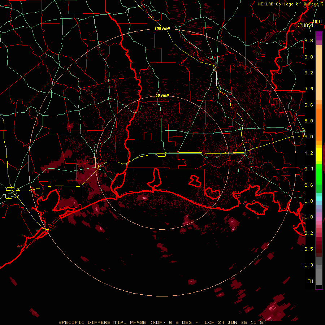Click the TH threshold label on scale
The height and width of the screenshot is (325, 325).
click(x=310, y=281)
